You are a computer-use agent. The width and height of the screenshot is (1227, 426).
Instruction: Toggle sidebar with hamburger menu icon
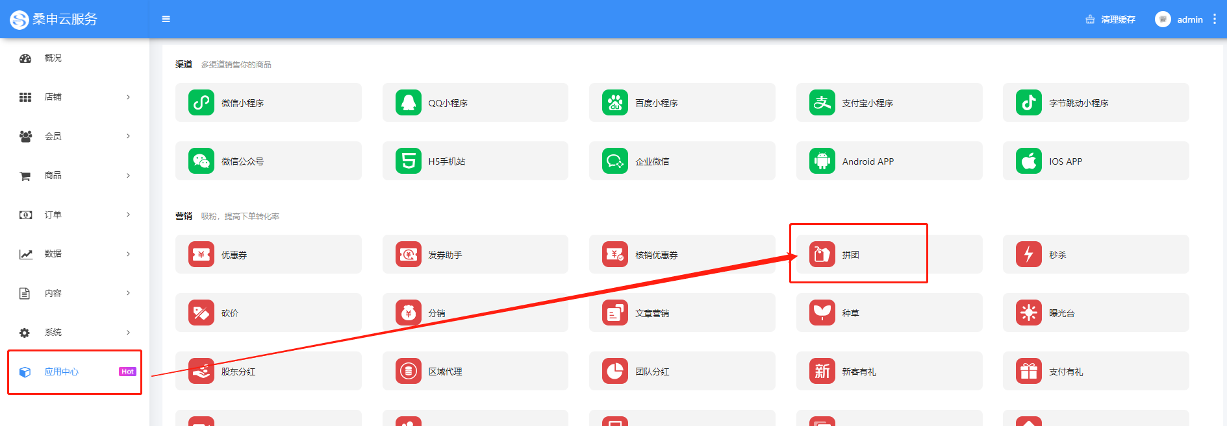tap(166, 19)
